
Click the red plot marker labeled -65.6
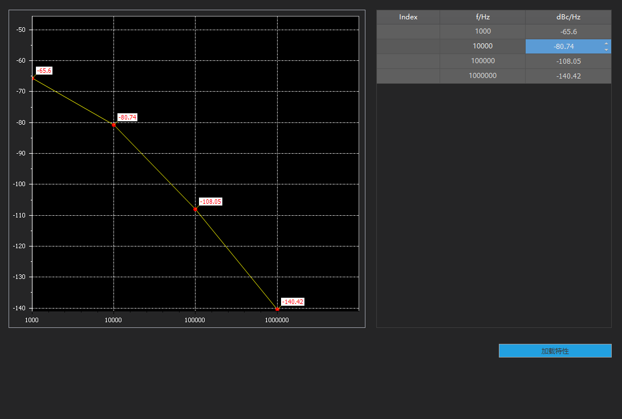click(33, 79)
